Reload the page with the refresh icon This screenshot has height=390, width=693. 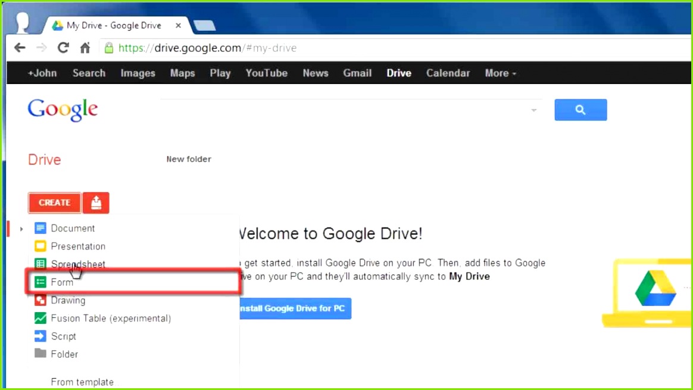coord(63,48)
